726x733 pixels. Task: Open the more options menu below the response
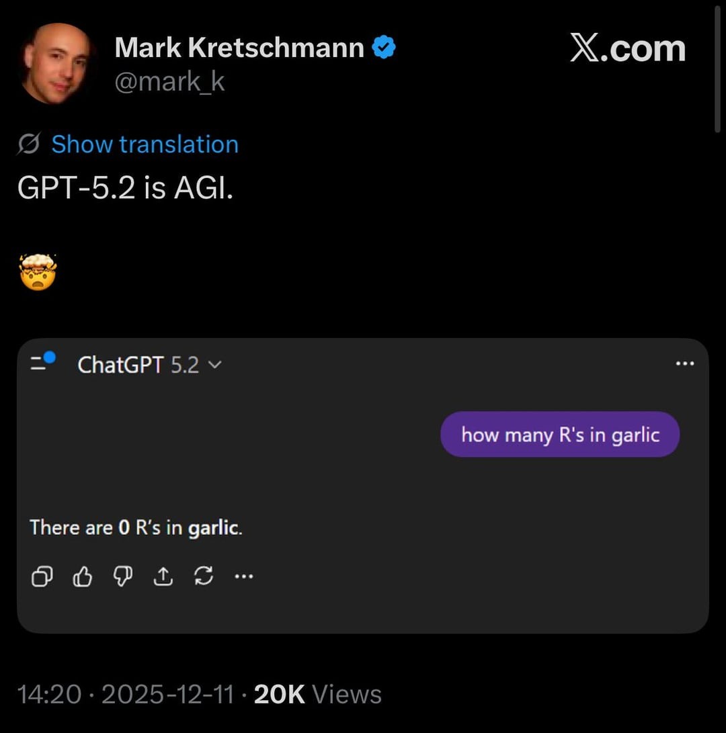[243, 576]
